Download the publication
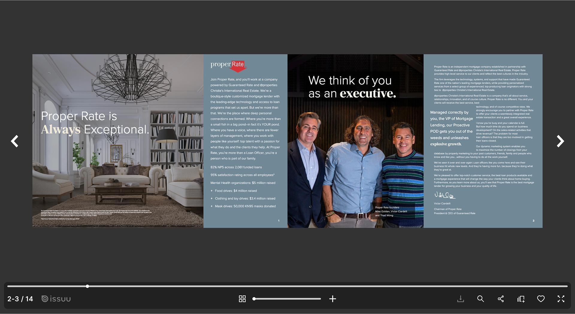Viewport: 575px width, 314px height. (x=461, y=299)
